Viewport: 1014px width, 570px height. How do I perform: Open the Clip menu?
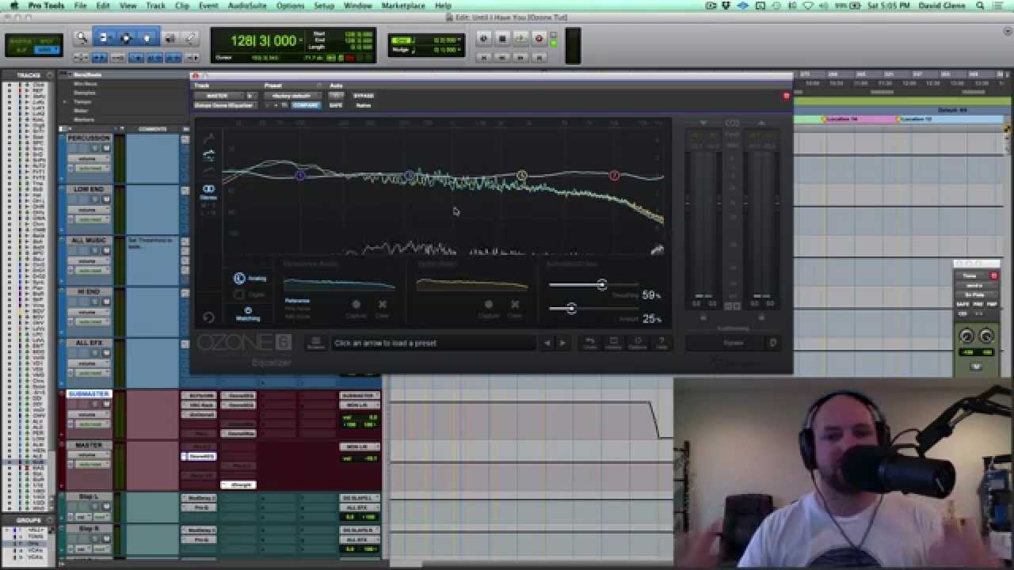click(182, 6)
